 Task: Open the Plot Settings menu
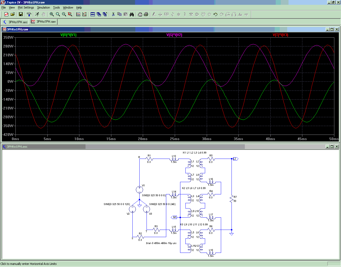click(26, 7)
